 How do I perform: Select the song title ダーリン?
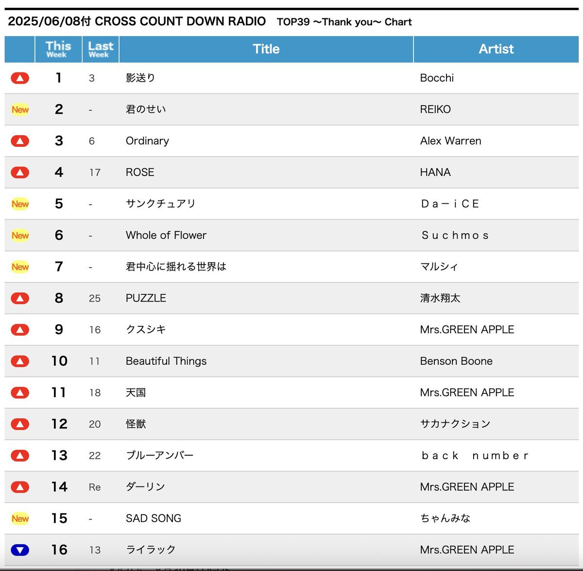point(145,487)
